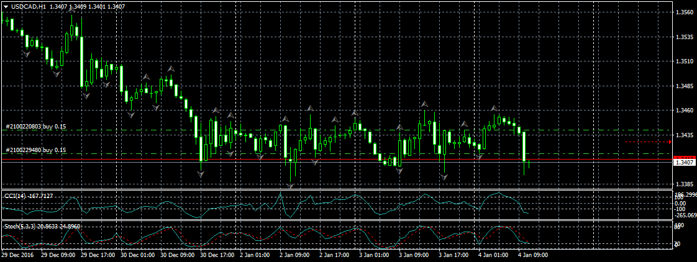
Task: Click the current price tag 1.3407
Action: pyautogui.click(x=685, y=162)
